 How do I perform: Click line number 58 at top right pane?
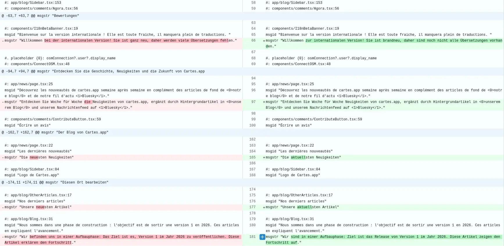coord(253,3)
